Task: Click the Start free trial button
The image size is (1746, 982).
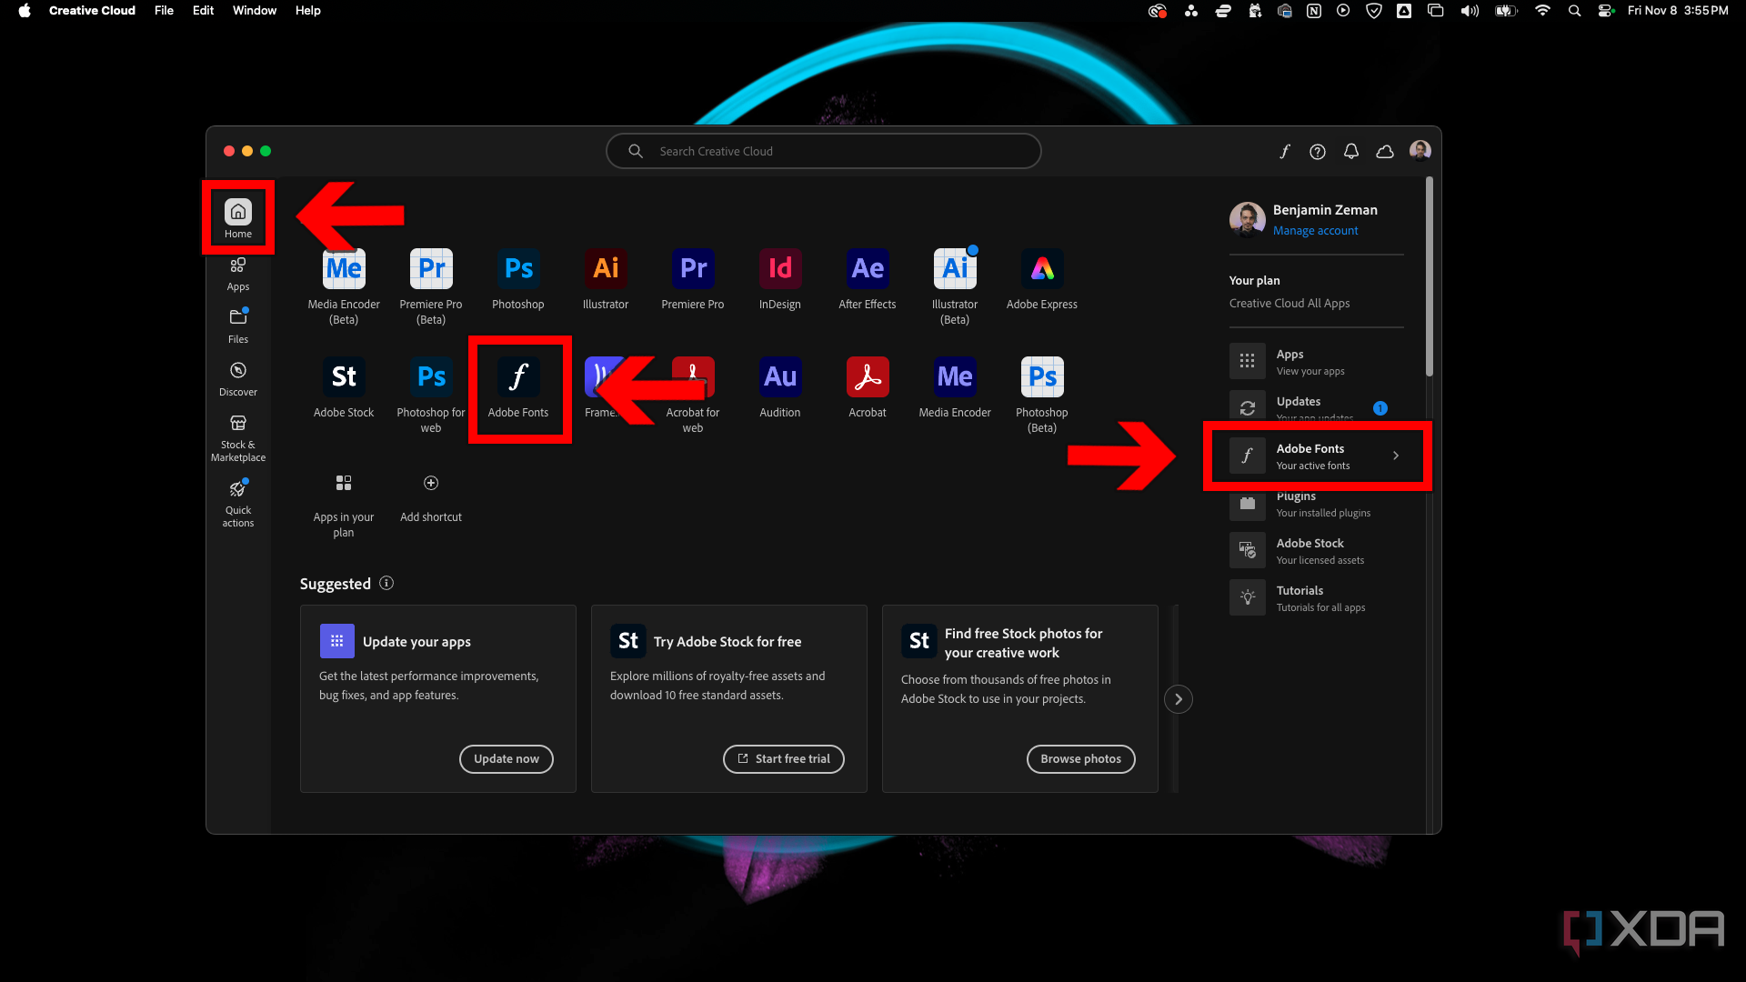Action: pos(784,758)
